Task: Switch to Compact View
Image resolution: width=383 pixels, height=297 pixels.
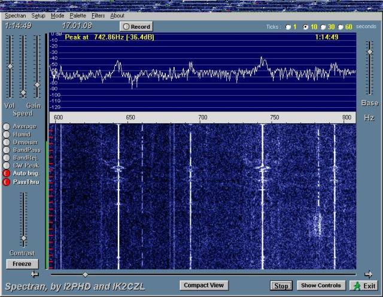Action: click(x=203, y=285)
